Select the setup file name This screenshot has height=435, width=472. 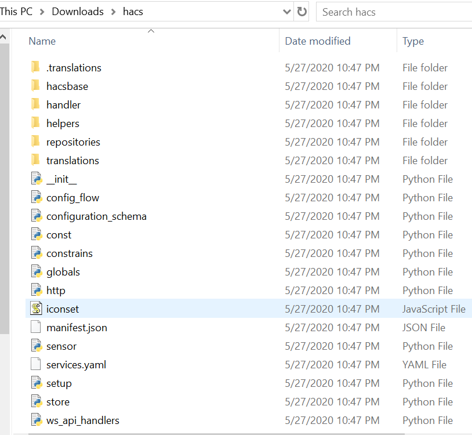point(59,383)
